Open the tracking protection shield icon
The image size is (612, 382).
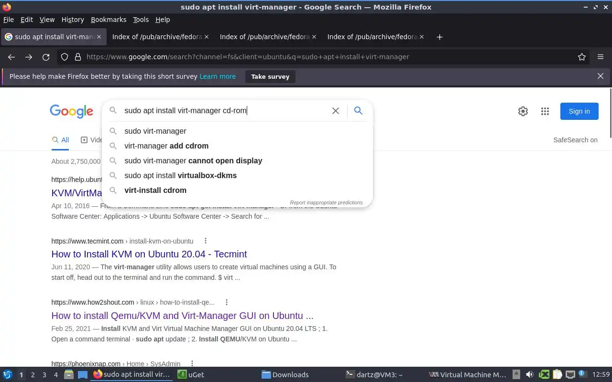point(65,57)
